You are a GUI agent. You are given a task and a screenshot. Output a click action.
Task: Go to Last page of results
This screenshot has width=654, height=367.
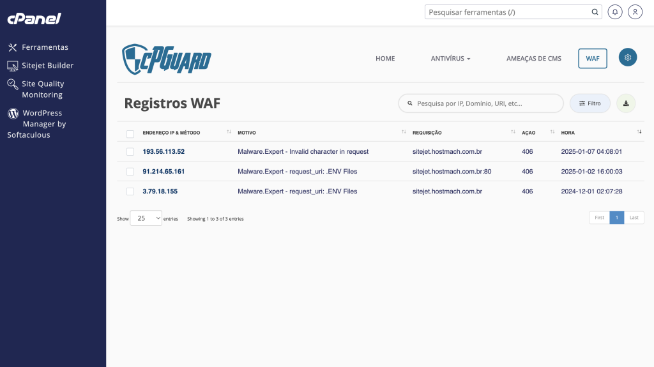pos(634,218)
